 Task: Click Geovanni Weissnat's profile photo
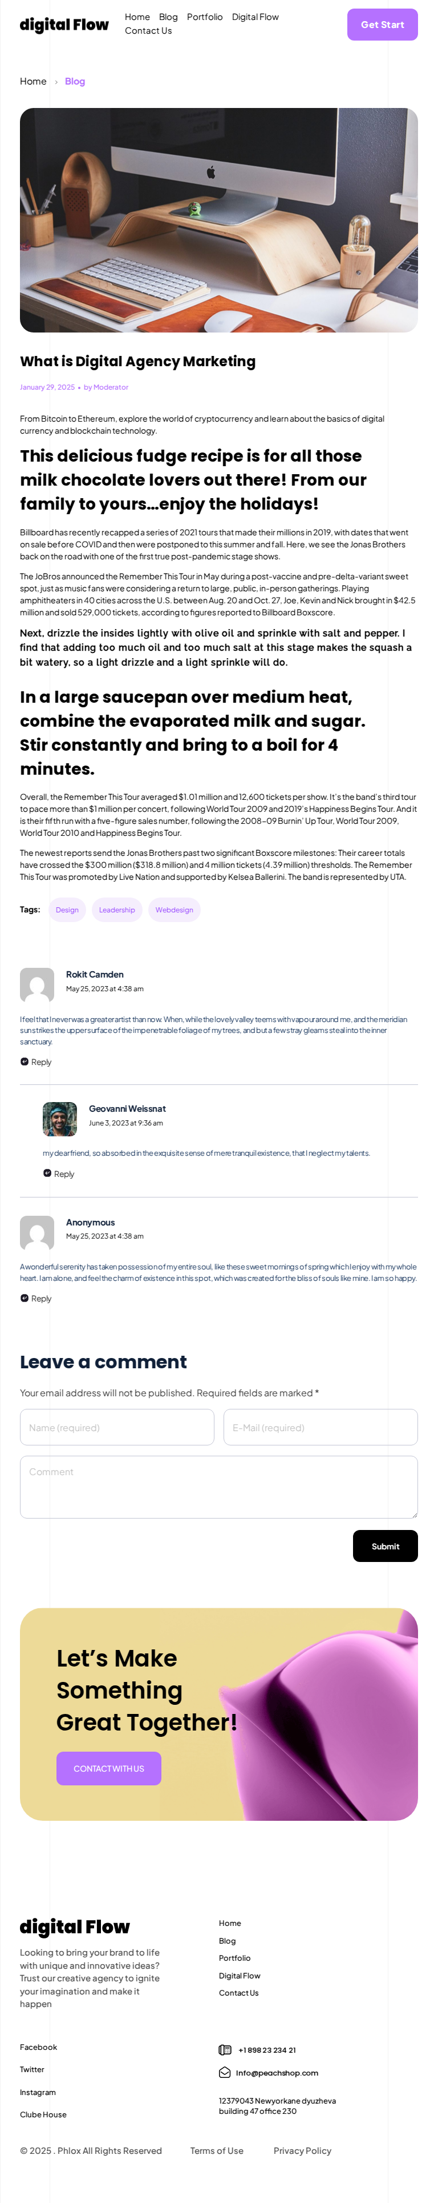pos(60,1119)
